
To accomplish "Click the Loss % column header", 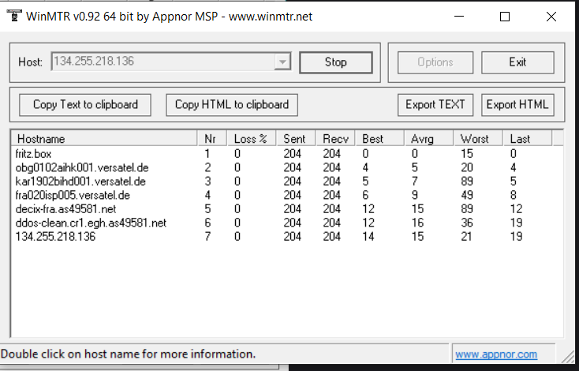I will click(251, 139).
